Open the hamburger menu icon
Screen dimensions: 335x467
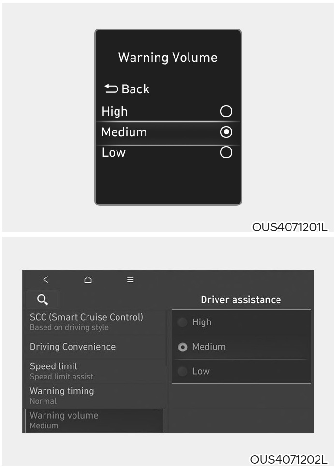130,279
